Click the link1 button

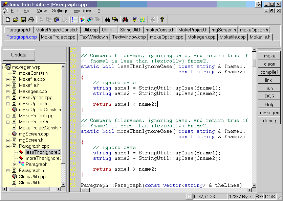point(269,80)
